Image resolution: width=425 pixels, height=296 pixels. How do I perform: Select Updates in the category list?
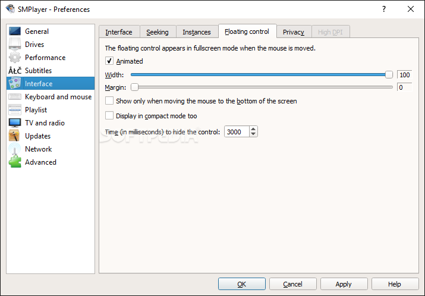point(51,136)
